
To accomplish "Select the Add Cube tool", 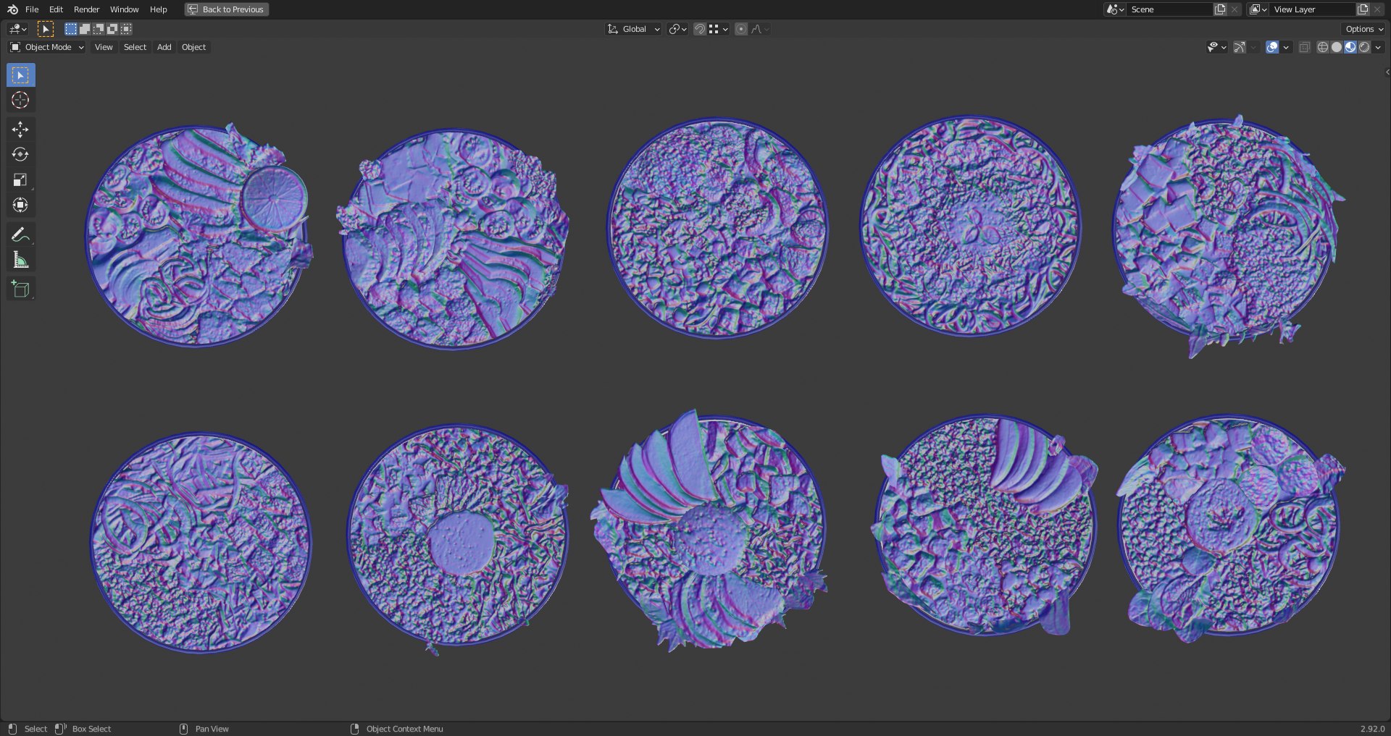I will coord(20,289).
